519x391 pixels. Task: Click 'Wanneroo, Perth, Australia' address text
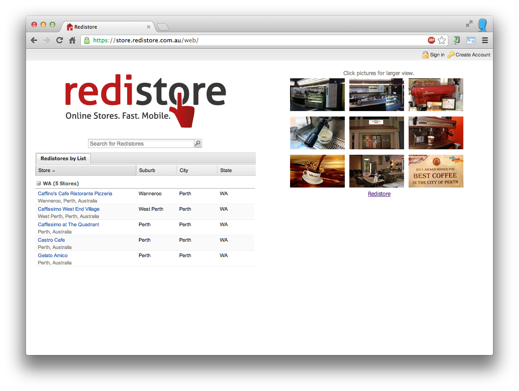(x=67, y=201)
